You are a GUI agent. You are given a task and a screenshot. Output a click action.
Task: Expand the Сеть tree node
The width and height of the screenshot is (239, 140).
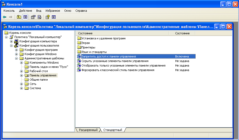[21, 84]
